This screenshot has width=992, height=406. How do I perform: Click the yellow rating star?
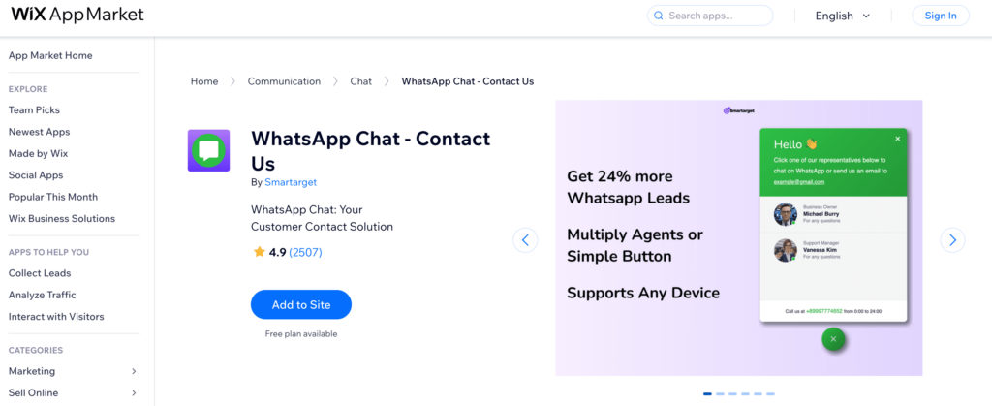coord(259,252)
